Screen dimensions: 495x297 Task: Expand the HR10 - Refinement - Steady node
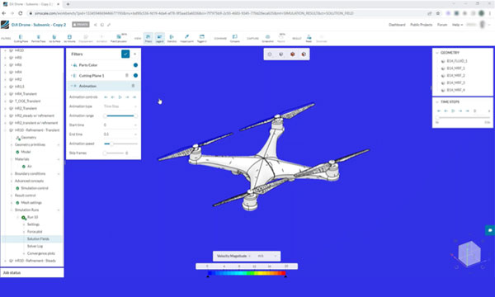point(5,261)
